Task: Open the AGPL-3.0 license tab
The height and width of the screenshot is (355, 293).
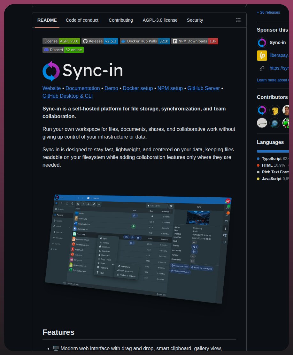Action: point(160,20)
